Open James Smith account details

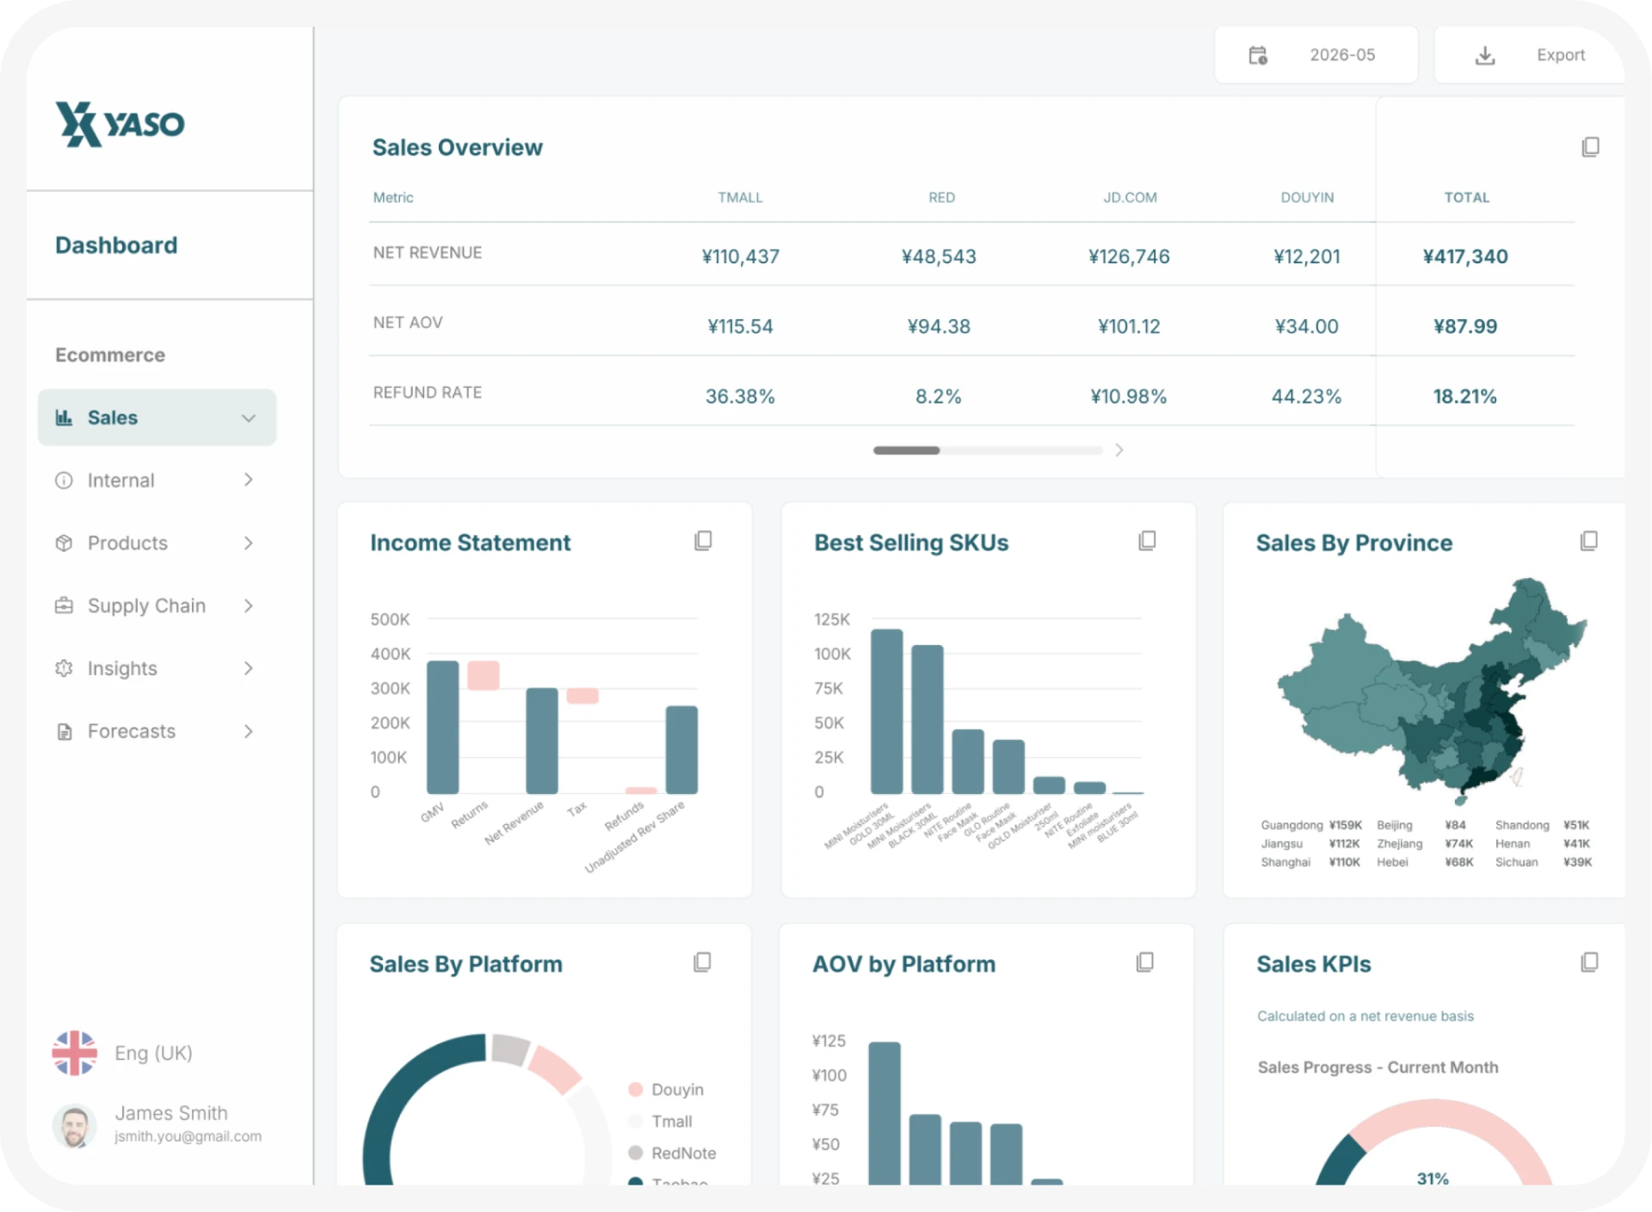[x=157, y=1125]
